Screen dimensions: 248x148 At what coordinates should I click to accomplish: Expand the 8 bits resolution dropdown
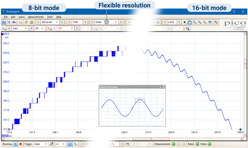point(116,22)
